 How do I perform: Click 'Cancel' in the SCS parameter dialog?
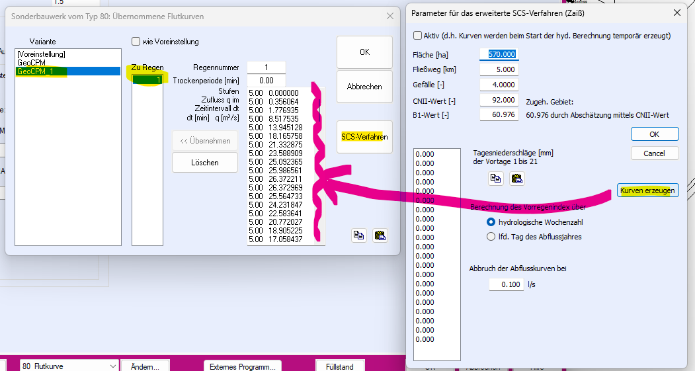[x=654, y=153]
